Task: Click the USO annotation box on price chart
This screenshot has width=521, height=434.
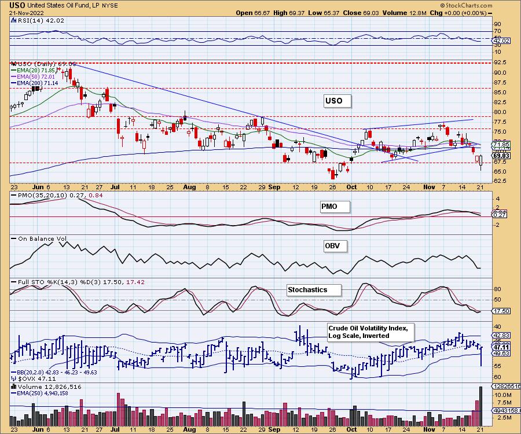Action: [x=337, y=101]
